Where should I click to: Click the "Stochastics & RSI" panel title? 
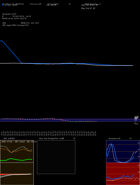click(x=120, y=138)
